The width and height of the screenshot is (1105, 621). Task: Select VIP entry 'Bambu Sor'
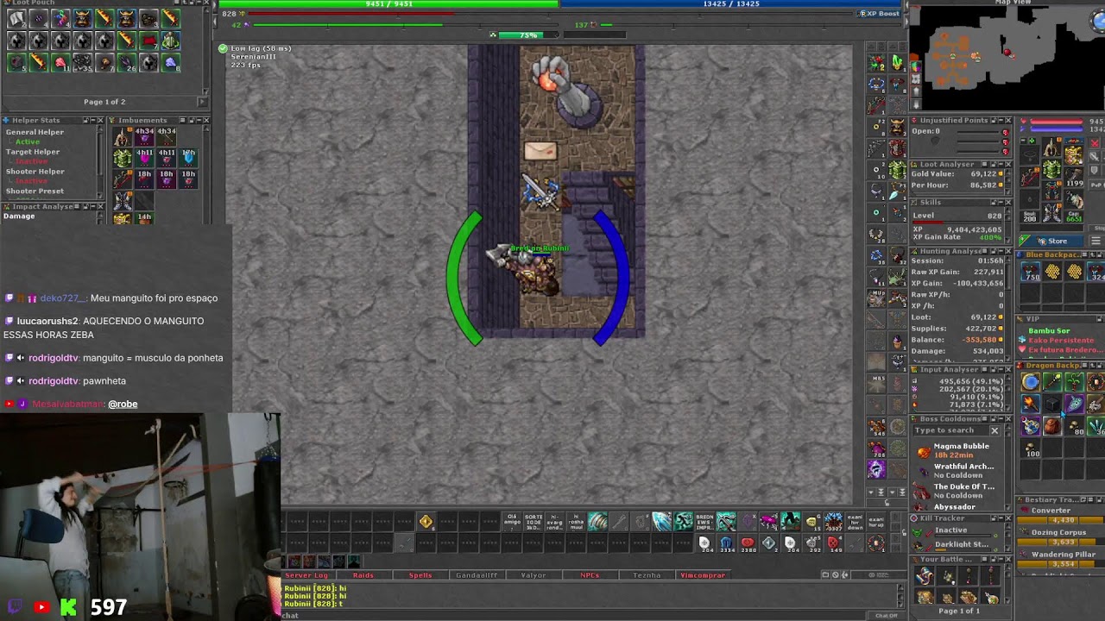coord(1049,331)
